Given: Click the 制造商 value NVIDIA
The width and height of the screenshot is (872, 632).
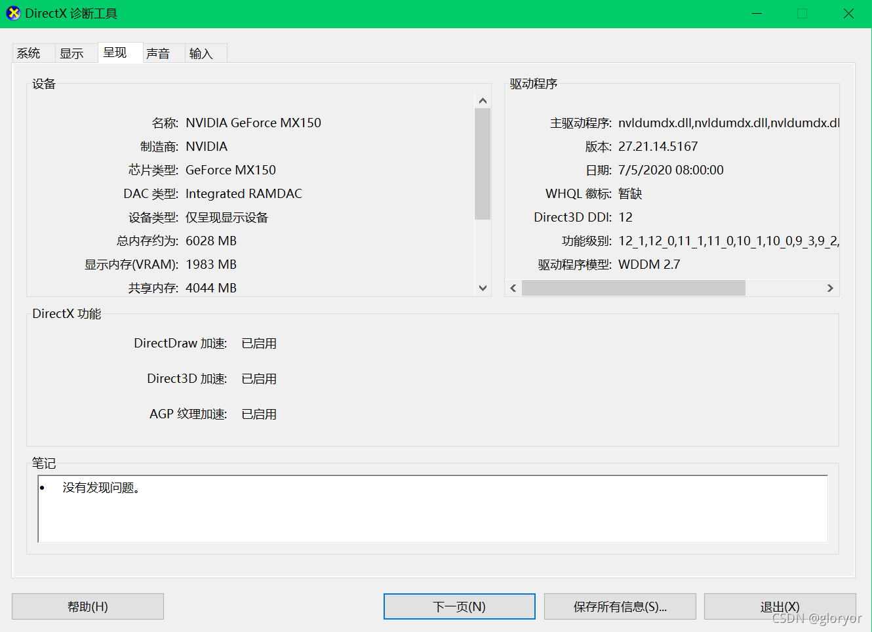Looking at the screenshot, I should (x=207, y=146).
